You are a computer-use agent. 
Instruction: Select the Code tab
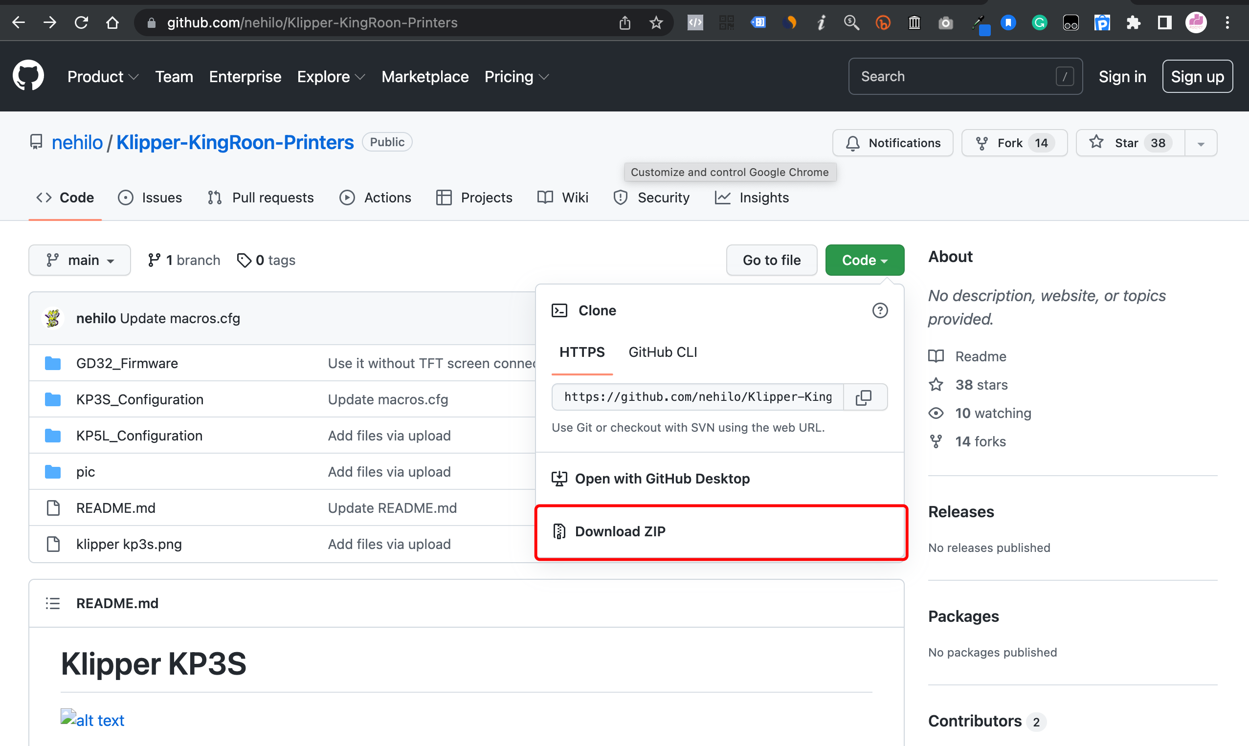coord(75,197)
